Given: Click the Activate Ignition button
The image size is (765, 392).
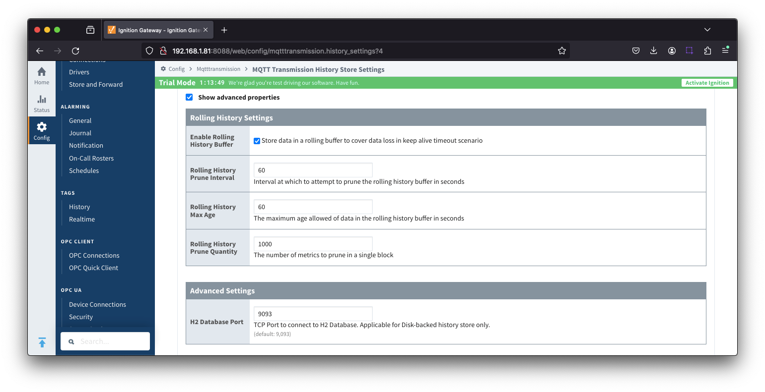Looking at the screenshot, I should (707, 83).
